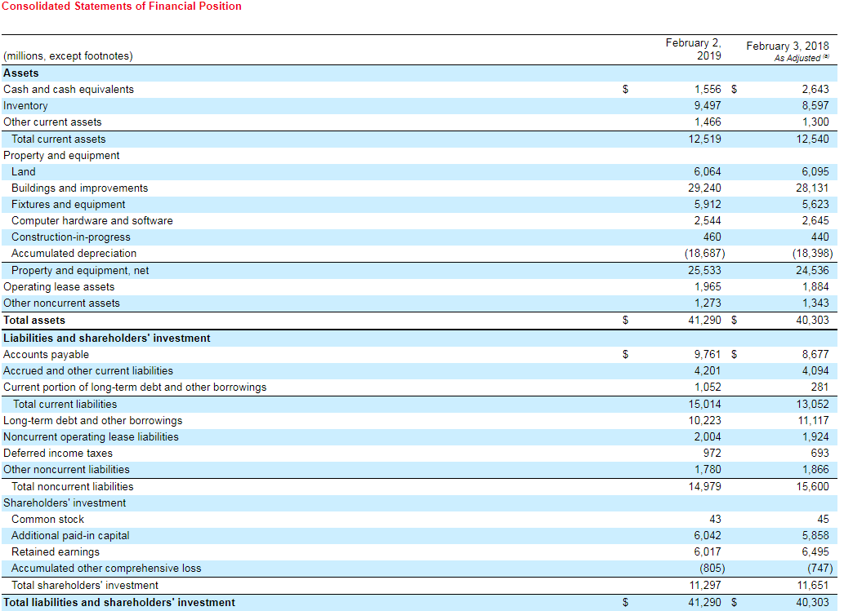The width and height of the screenshot is (844, 611).
Task: Click the bold 'Total assets' row label
Action: tap(34, 321)
